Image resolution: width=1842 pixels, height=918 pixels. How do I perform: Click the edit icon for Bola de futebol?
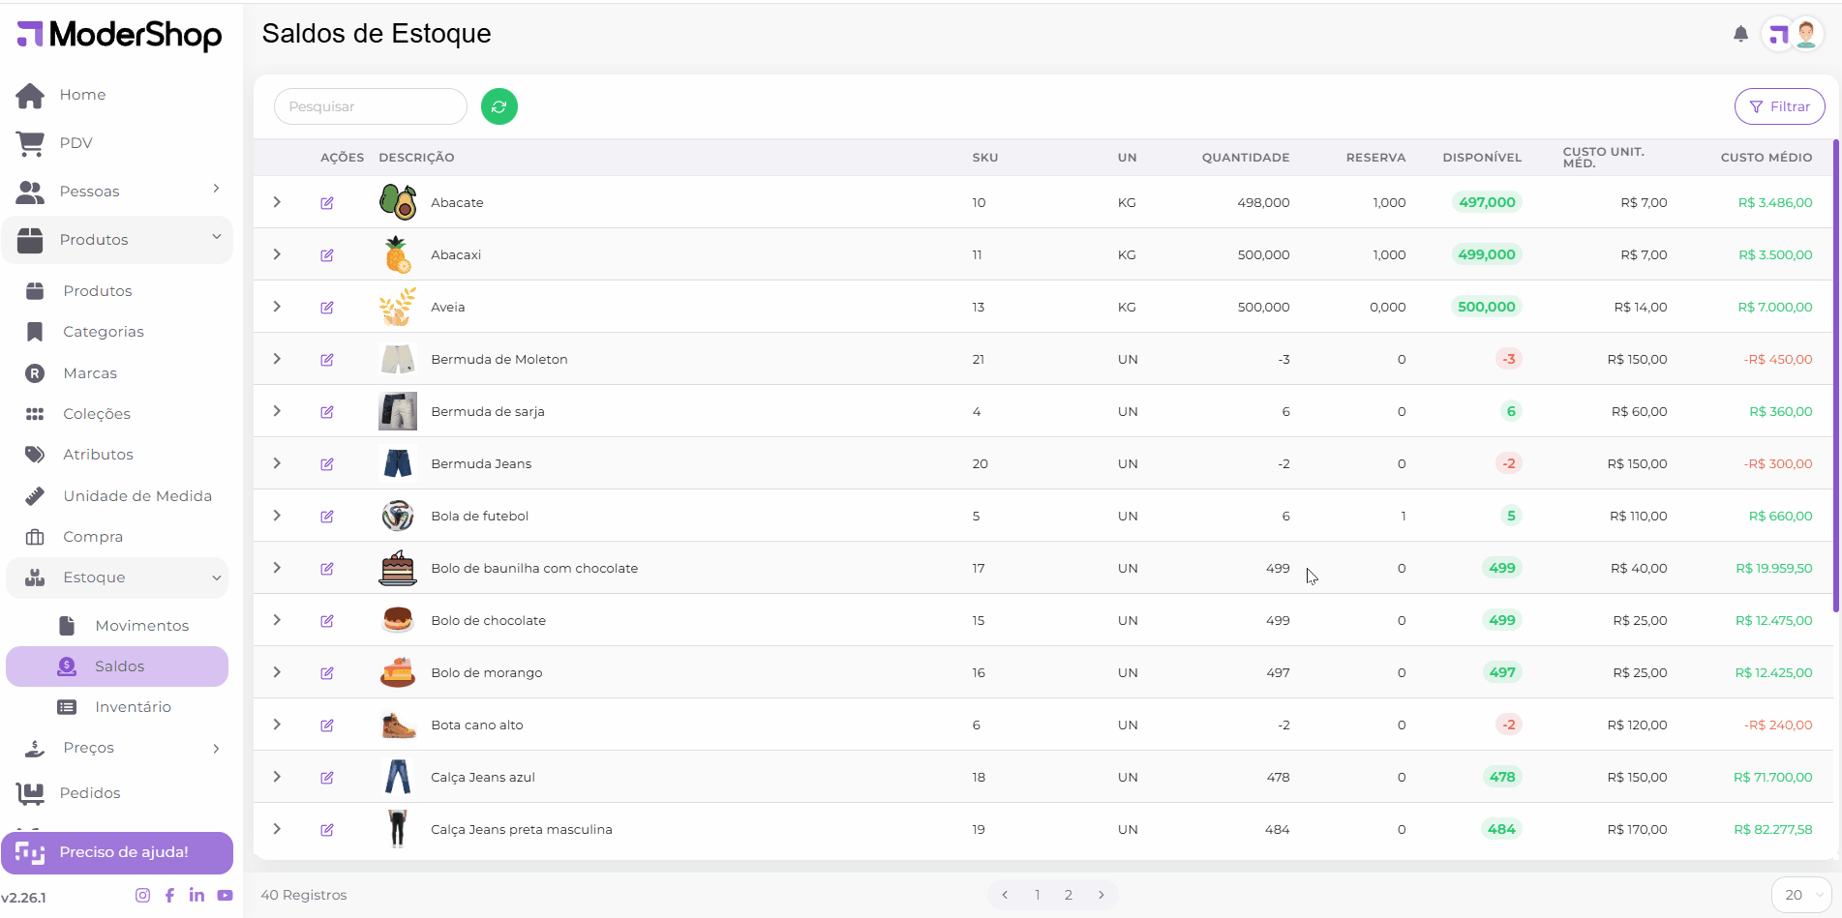tap(327, 517)
